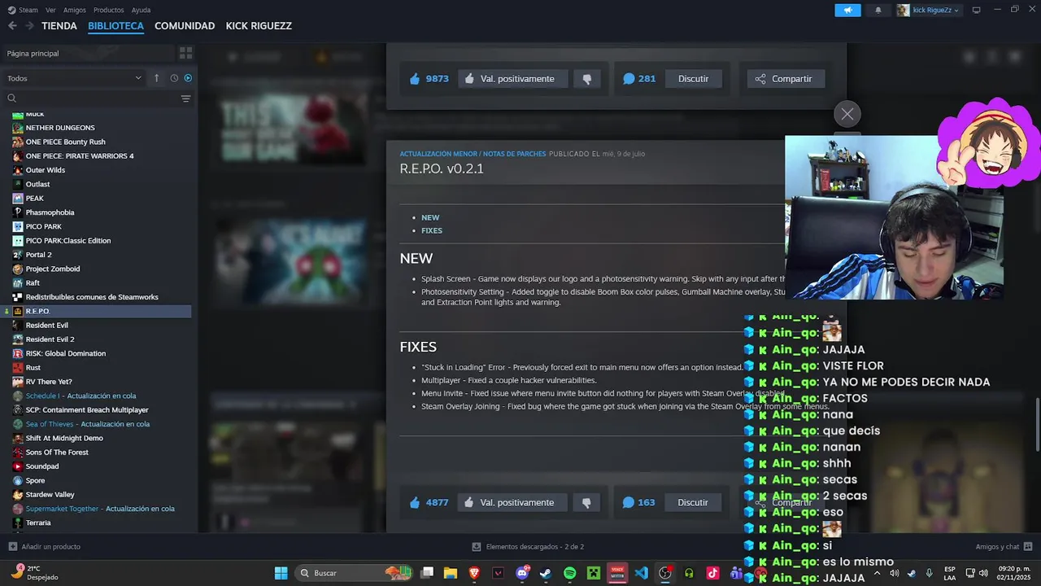Open the announcements megaphone icon
Image resolution: width=1041 pixels, height=586 pixels.
847,10
